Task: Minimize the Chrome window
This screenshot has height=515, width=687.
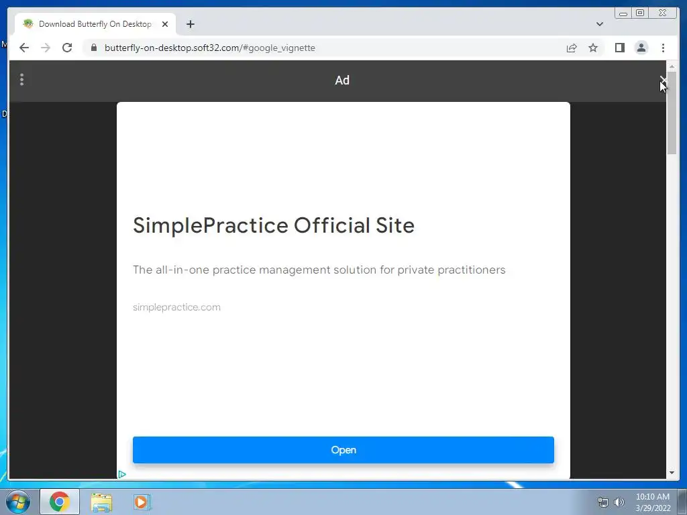Action: [x=623, y=13]
